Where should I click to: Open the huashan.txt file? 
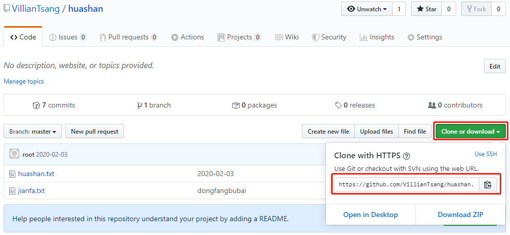click(36, 174)
